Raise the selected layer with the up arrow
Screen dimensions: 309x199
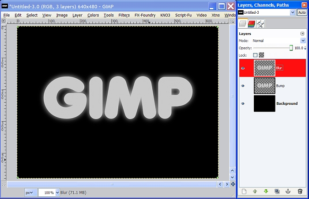tap(255, 191)
